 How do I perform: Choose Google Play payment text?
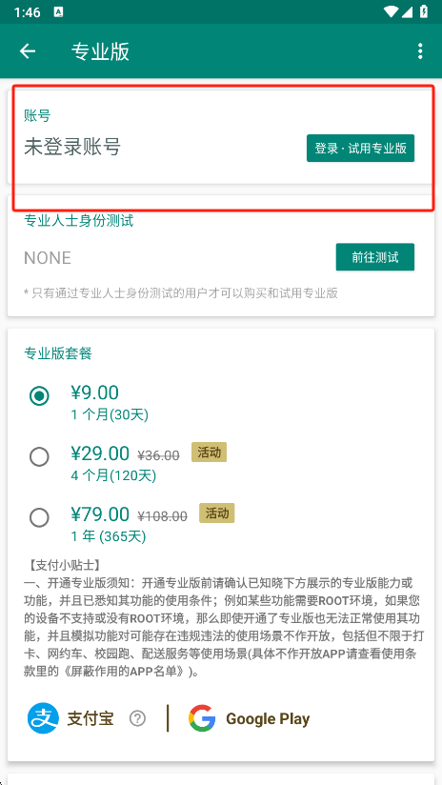268,719
